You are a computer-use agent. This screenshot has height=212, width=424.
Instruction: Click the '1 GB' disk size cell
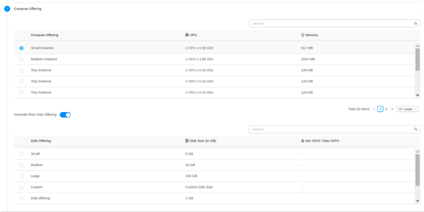coord(189,198)
